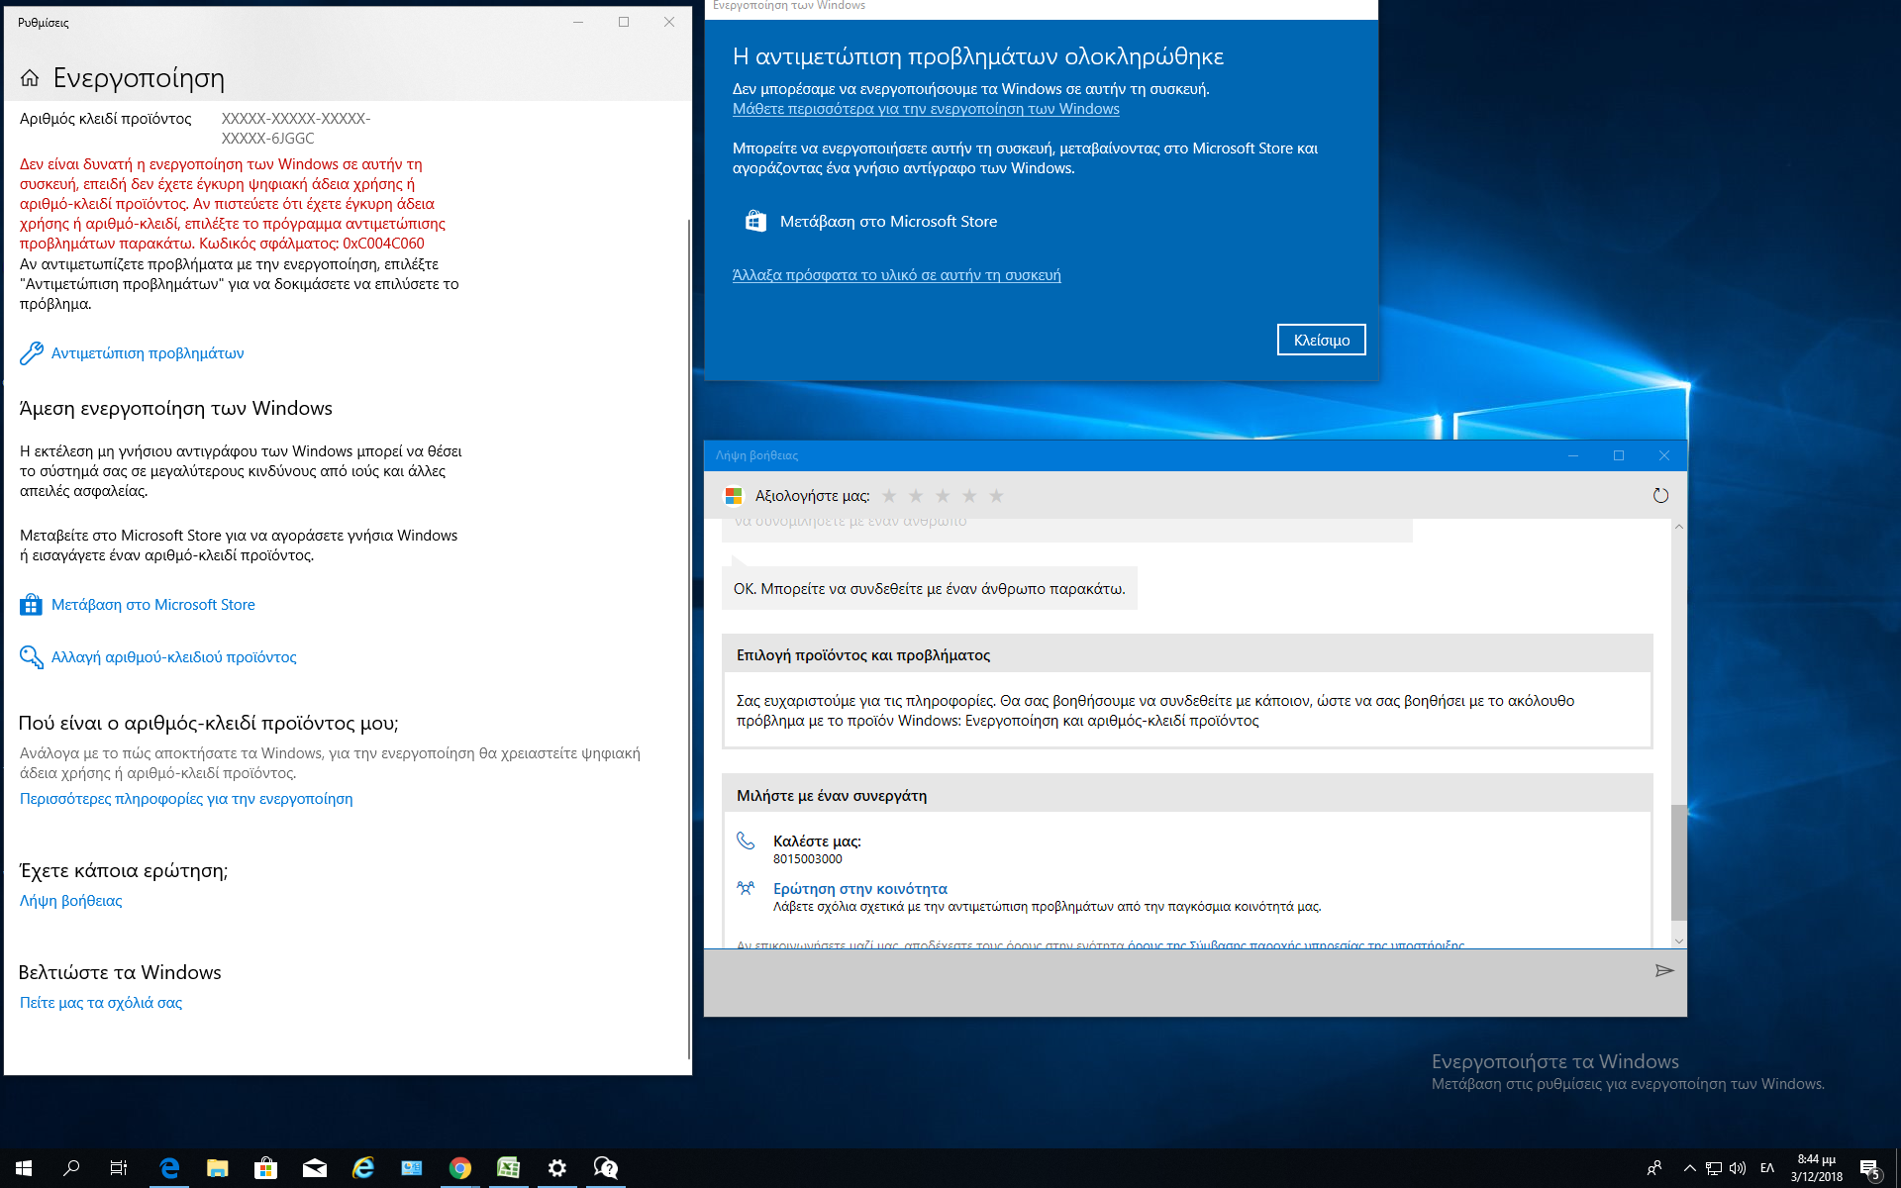Open Περισσότερες πληροφορίες για την ενεργοποίηση link
Screen dimensions: 1901x1188
(186, 799)
